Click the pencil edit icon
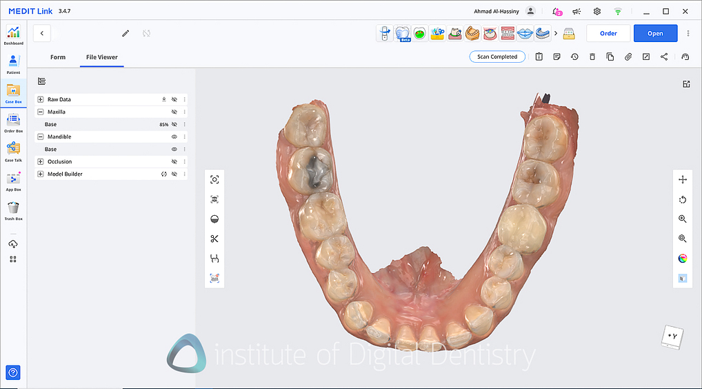The height and width of the screenshot is (389, 702). (x=126, y=33)
